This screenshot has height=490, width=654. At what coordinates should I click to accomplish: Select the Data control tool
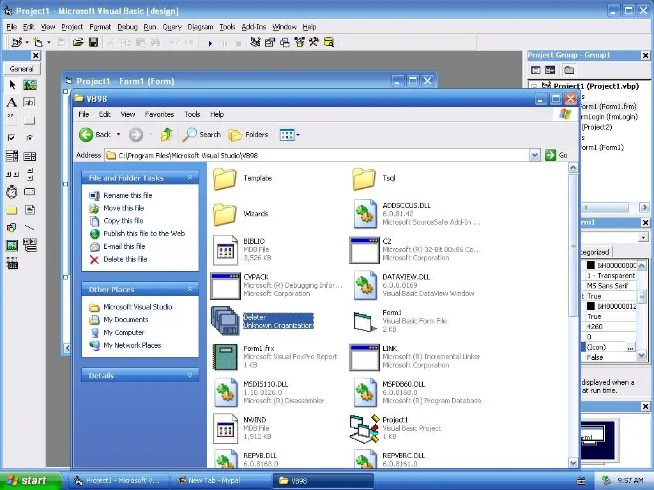coord(29,246)
